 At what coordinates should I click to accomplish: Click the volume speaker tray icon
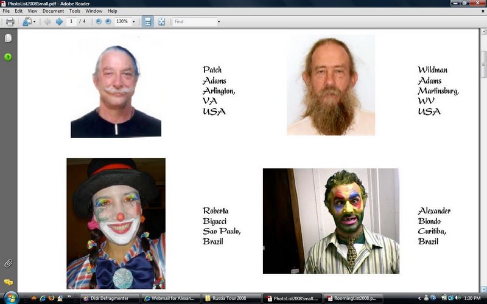(458, 298)
